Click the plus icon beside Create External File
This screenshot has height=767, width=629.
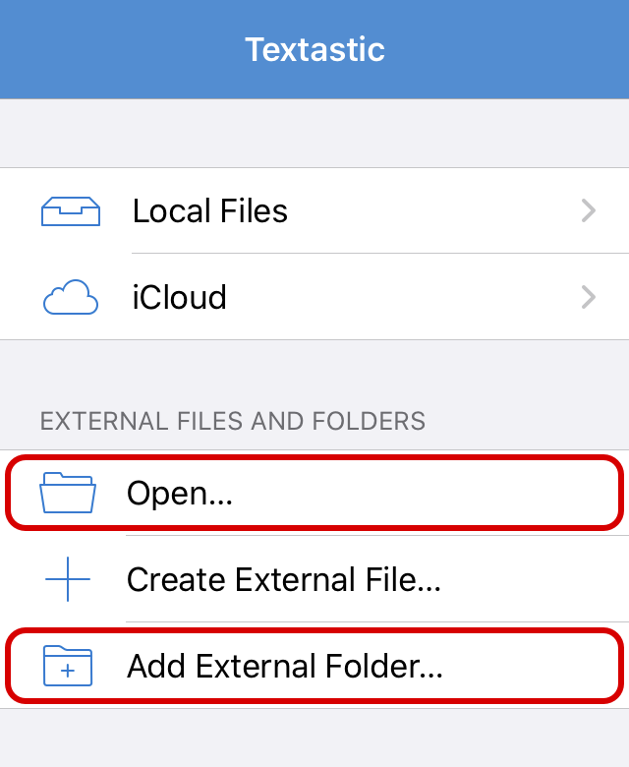click(x=68, y=579)
